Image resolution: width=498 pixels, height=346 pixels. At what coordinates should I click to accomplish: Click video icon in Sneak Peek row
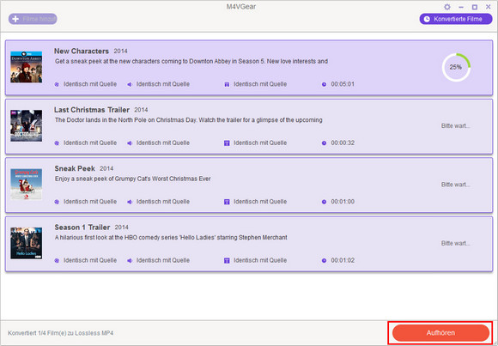(57, 202)
